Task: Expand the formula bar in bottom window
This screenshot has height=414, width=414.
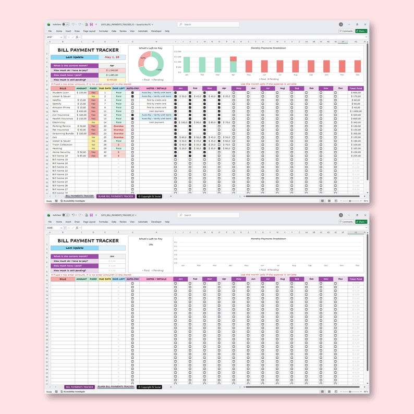Action: coord(366,228)
